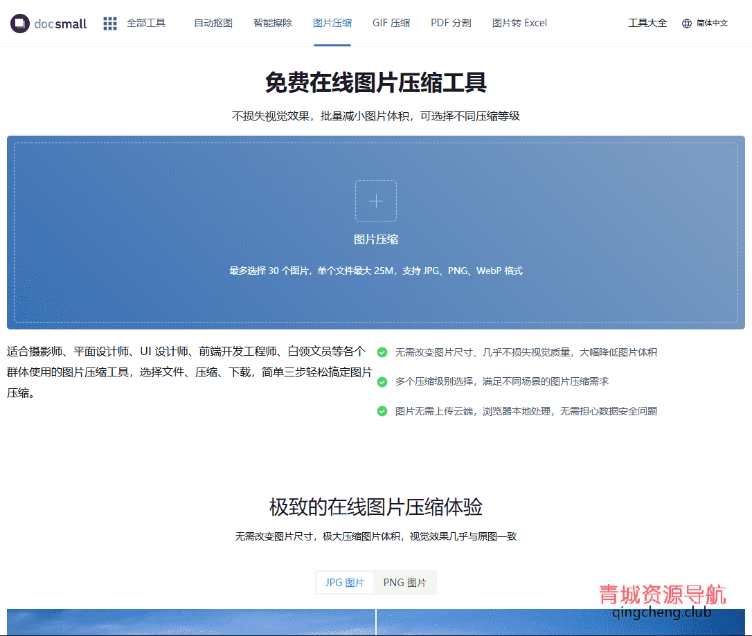The image size is (752, 636).
Task: Open the all tools grid icon
Action: coord(110,24)
